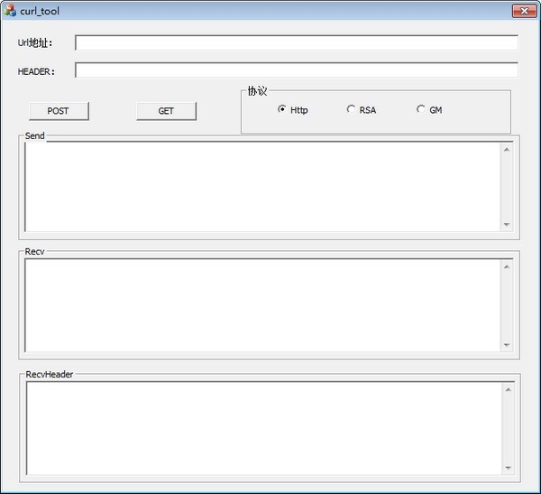Focus the Url地址 input field

[296, 42]
